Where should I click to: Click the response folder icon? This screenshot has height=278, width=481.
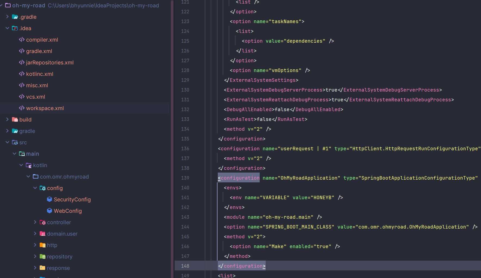43,268
